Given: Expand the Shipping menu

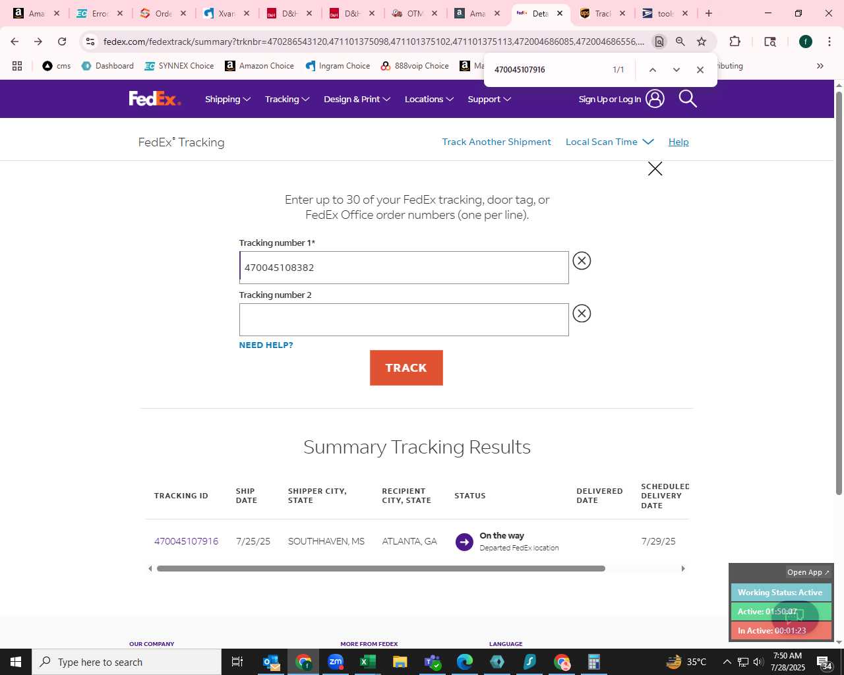Looking at the screenshot, I should point(227,100).
